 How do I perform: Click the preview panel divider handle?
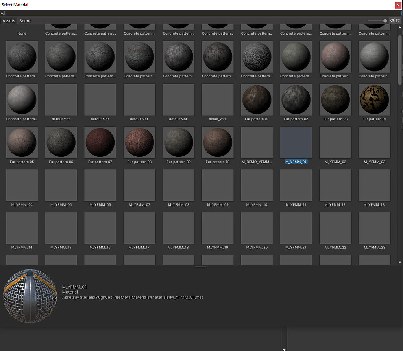coord(200,266)
